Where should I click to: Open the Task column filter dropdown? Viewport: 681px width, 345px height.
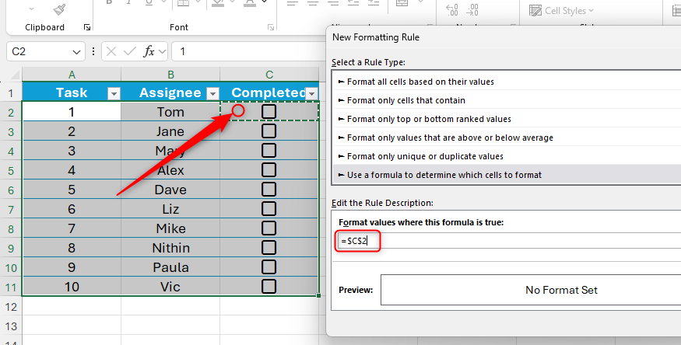tap(114, 93)
